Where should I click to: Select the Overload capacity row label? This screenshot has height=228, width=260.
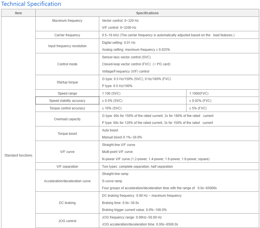[x=67, y=119]
